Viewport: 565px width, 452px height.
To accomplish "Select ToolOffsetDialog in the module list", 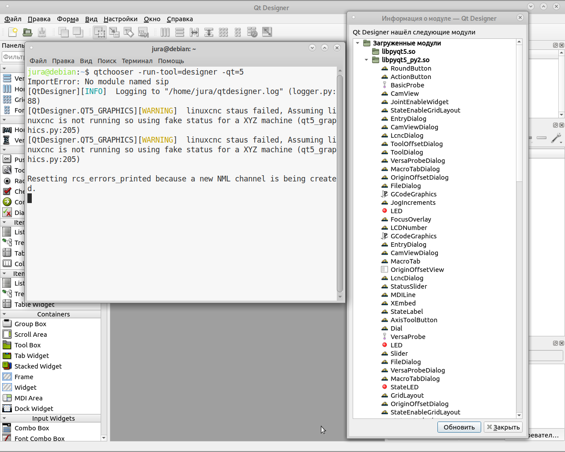I will coord(416,144).
